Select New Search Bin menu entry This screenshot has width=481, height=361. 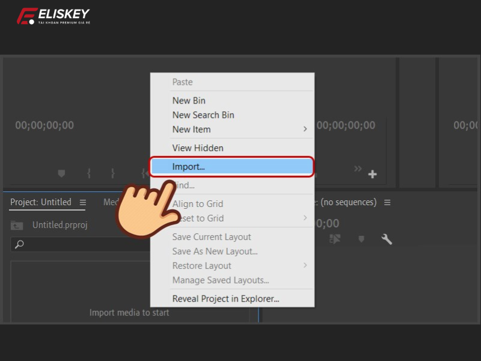(x=203, y=115)
